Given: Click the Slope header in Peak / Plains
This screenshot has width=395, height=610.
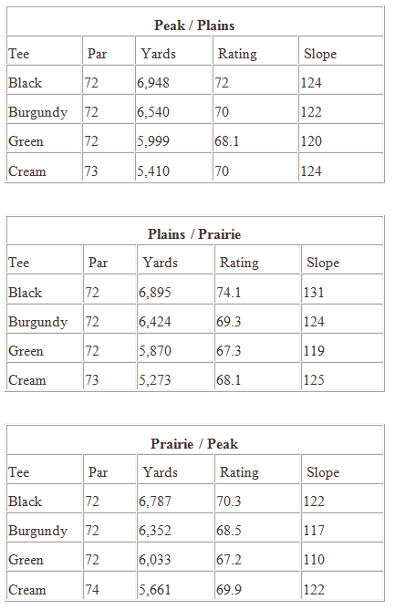Looking at the screenshot, I should [320, 54].
